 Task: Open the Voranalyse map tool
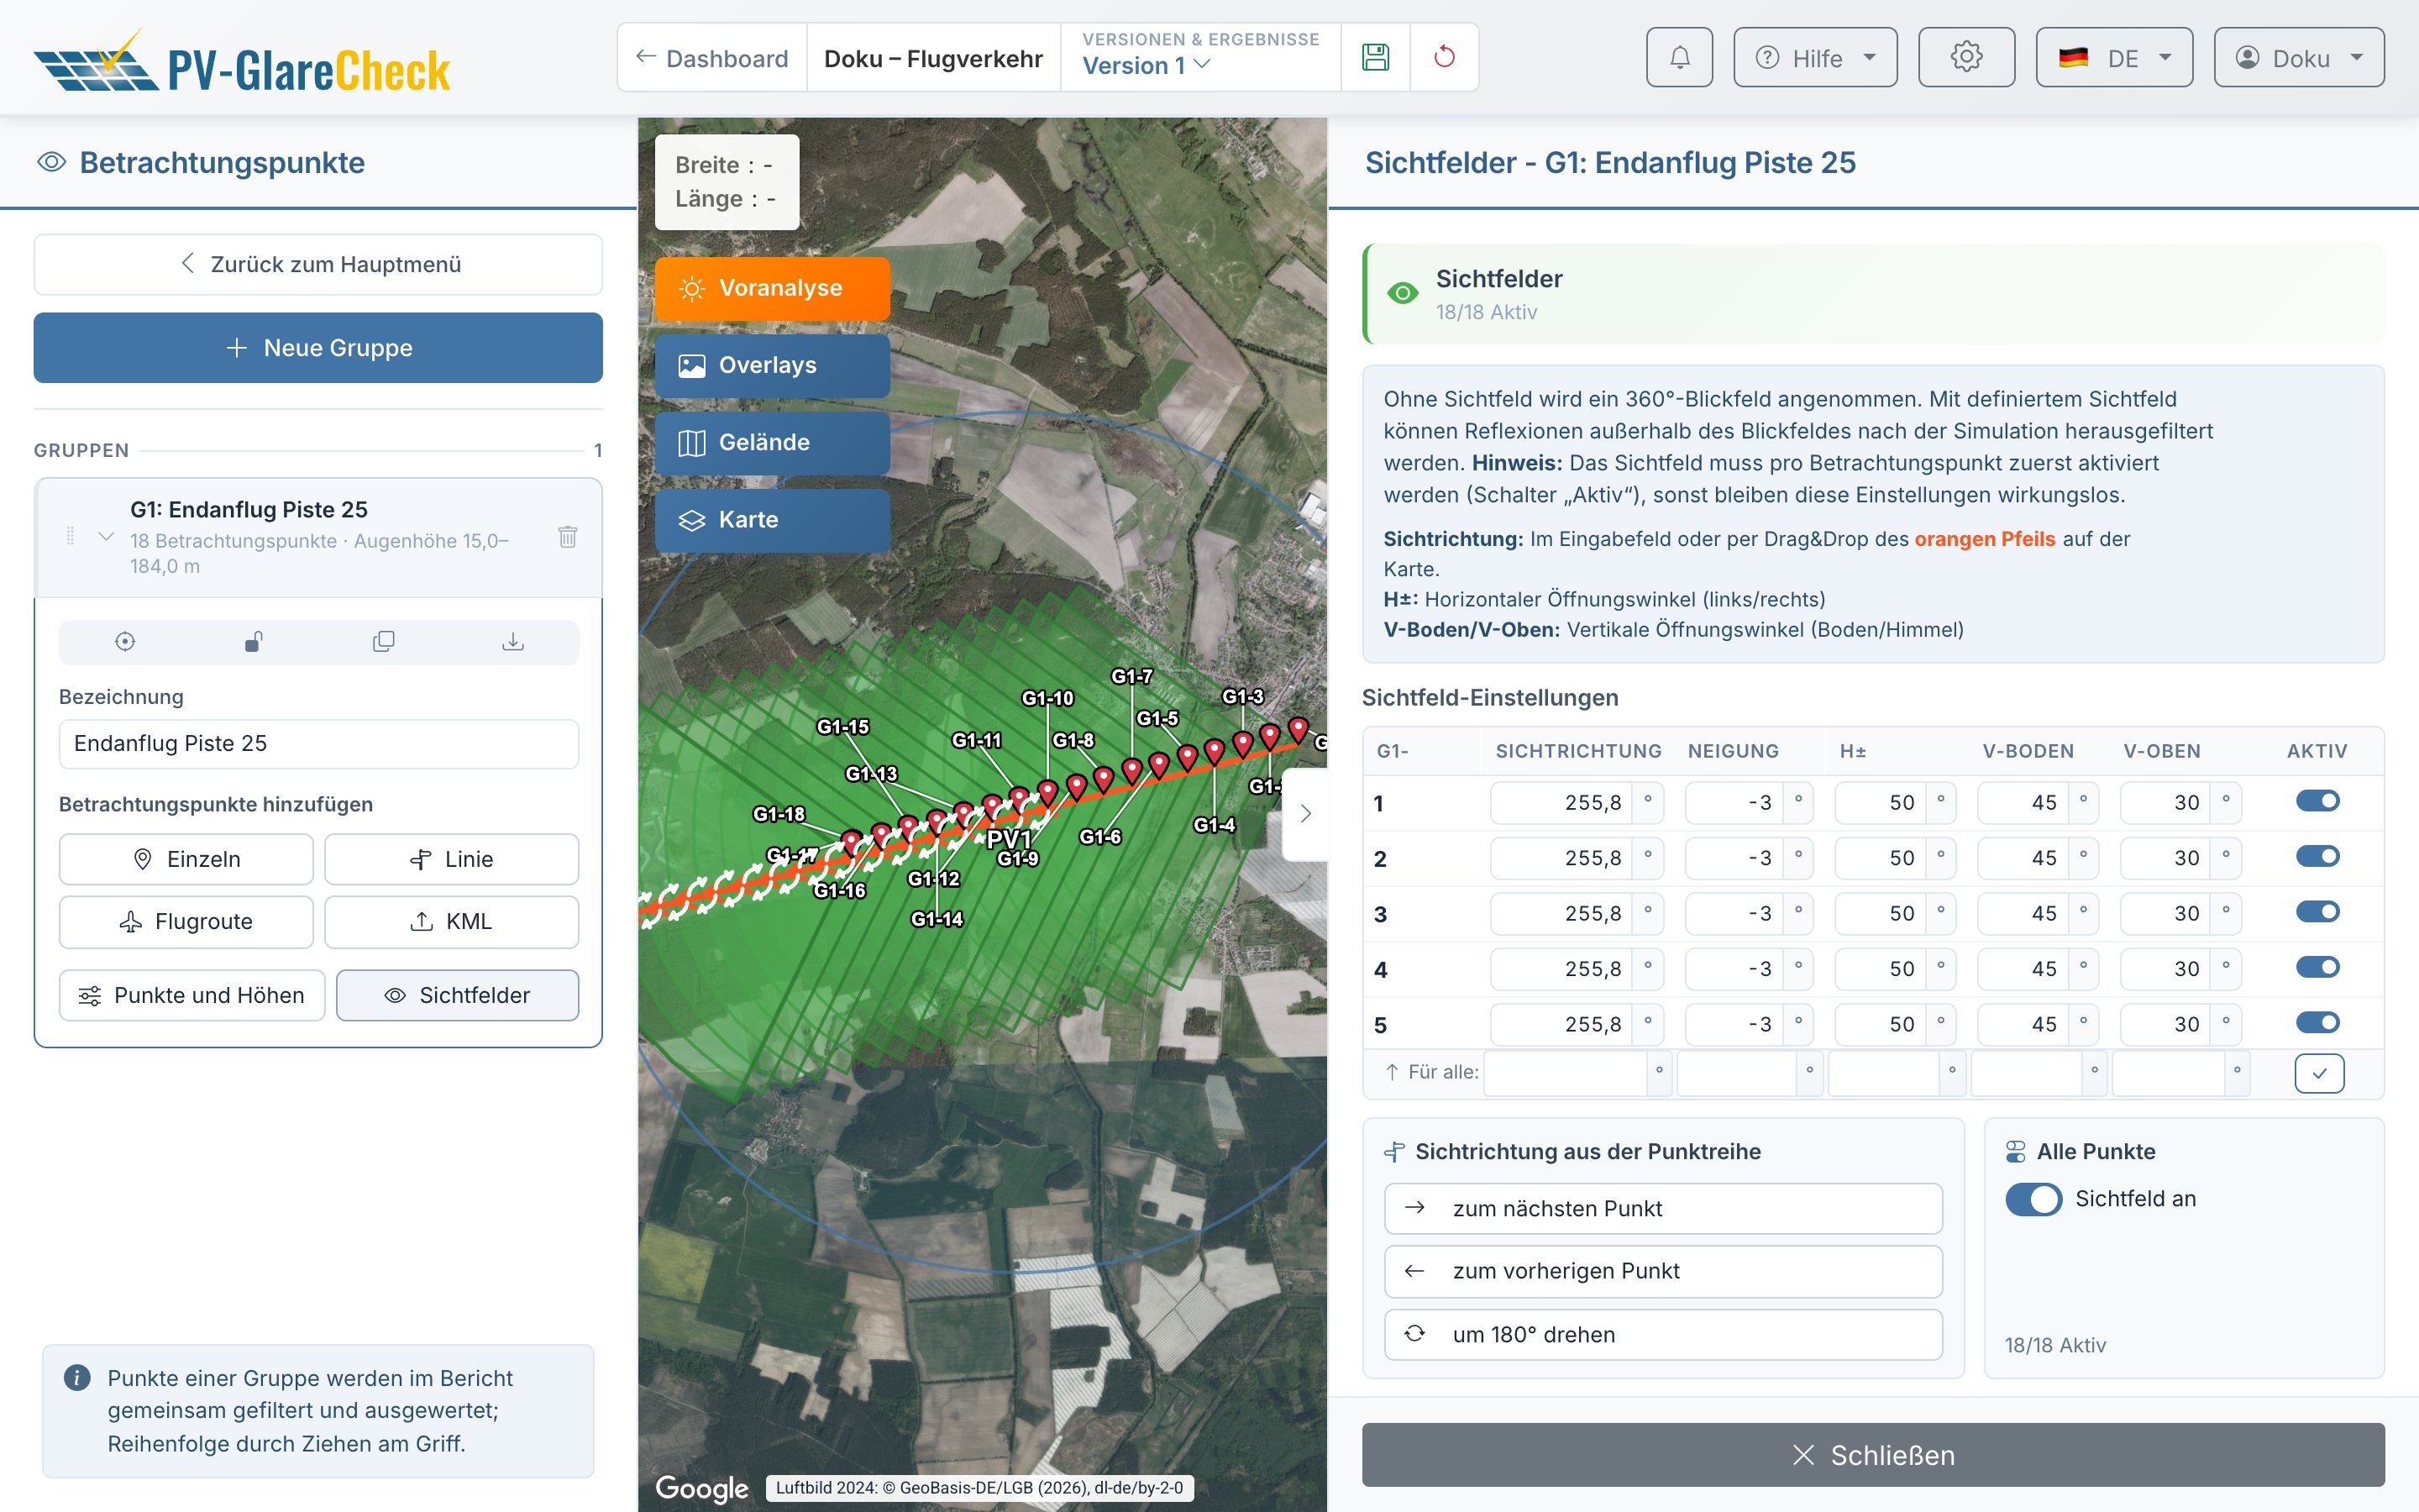[x=772, y=288]
